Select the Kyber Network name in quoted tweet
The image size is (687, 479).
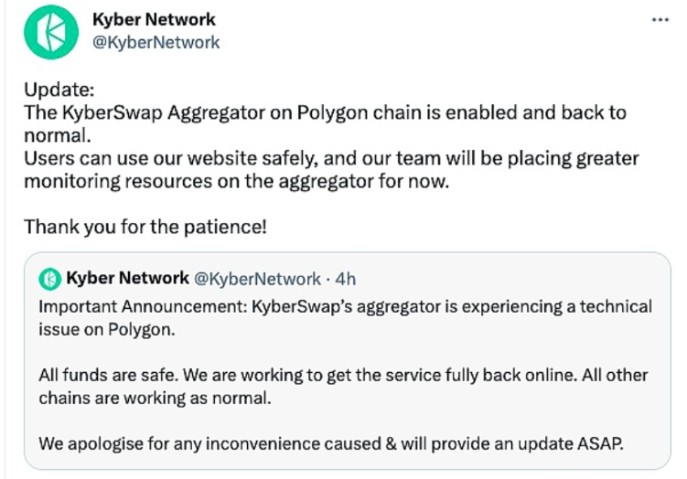click(x=126, y=278)
